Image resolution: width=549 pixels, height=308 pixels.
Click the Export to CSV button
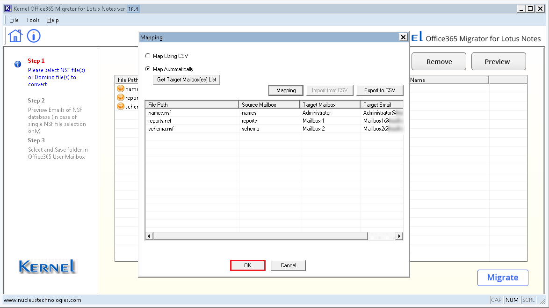[380, 90]
